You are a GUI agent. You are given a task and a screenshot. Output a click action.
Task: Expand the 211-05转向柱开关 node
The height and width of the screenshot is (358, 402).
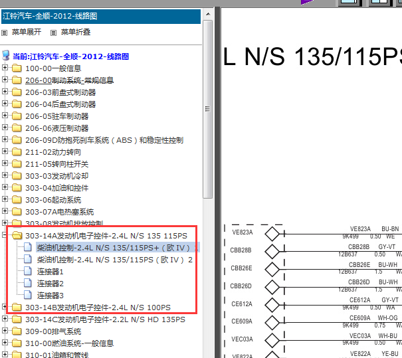[x=5, y=163]
